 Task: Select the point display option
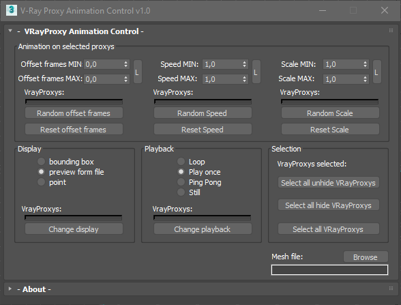41,182
